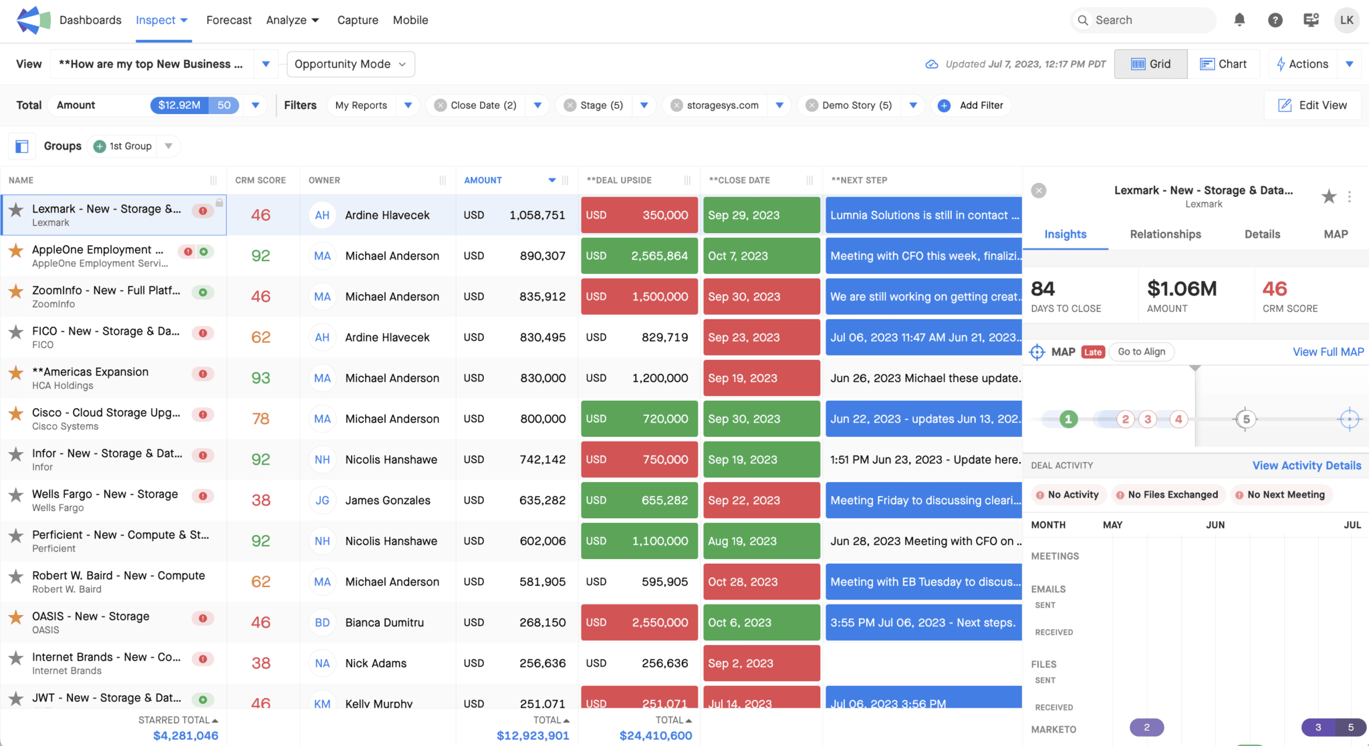Click the red alert icon on FICO row

click(203, 333)
